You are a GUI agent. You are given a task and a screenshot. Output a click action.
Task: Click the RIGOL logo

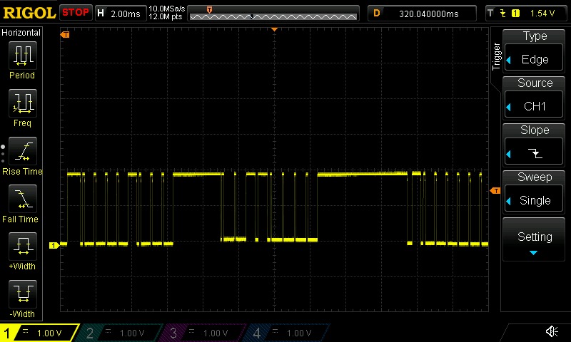(x=29, y=13)
